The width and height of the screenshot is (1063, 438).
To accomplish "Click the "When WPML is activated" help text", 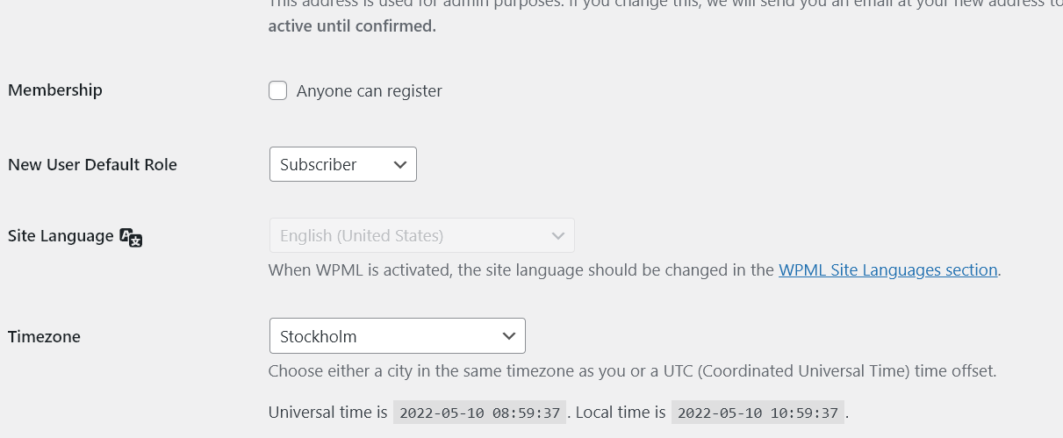I will click(x=521, y=270).
